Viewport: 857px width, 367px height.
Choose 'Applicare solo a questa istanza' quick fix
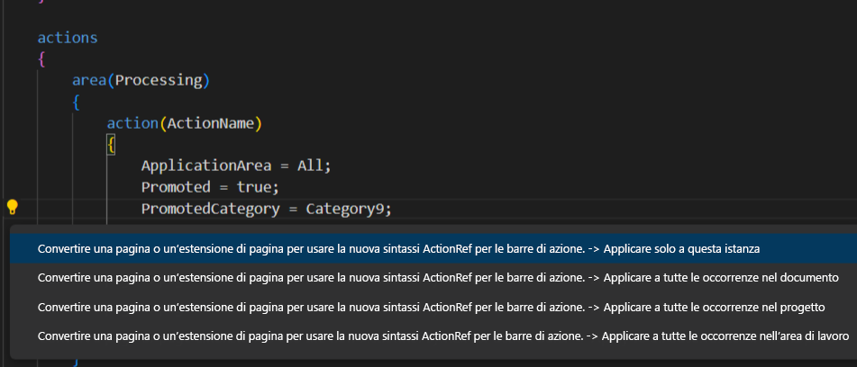click(x=433, y=248)
